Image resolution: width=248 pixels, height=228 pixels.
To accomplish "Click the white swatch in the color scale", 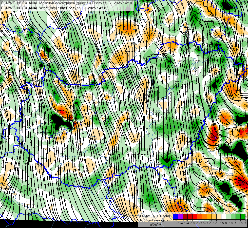I will point(224,217).
